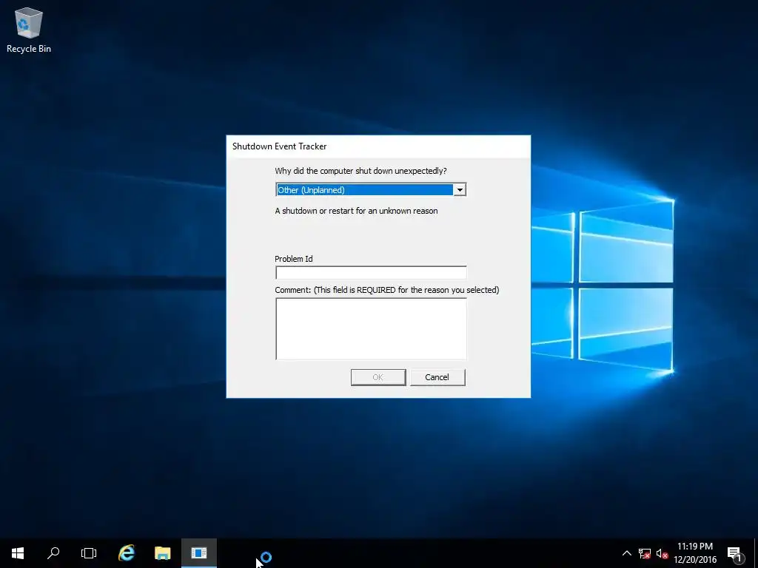Select the active Shutdown Event Tracker taskbar item

(x=198, y=553)
